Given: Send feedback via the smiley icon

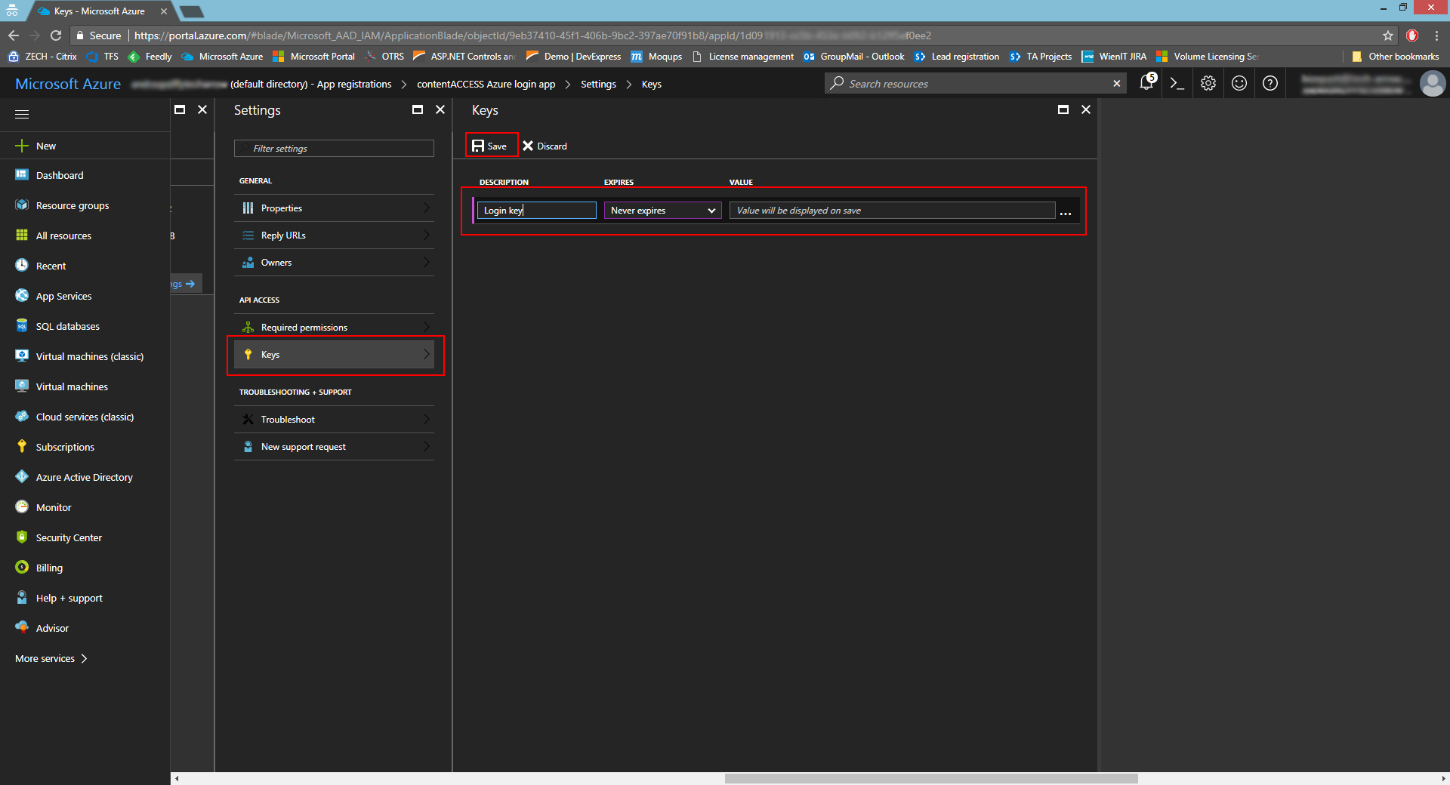Looking at the screenshot, I should pos(1239,84).
